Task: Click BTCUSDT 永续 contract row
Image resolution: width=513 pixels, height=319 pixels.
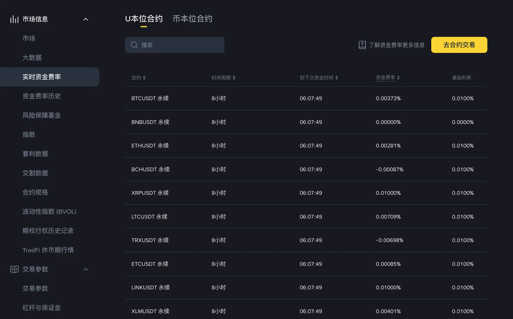Action: click(306, 98)
